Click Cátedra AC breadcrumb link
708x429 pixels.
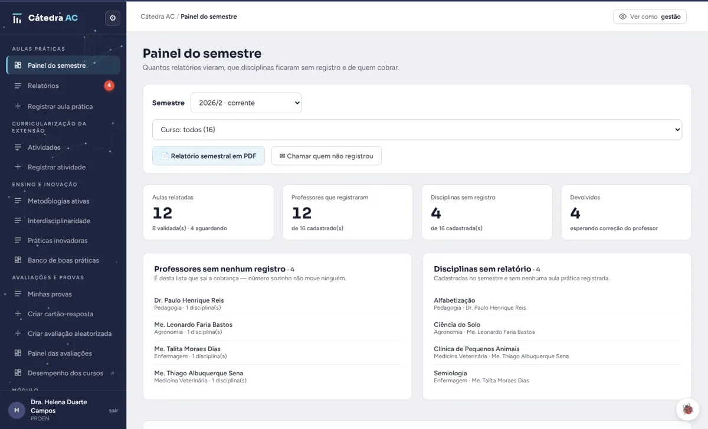pyautogui.click(x=158, y=17)
